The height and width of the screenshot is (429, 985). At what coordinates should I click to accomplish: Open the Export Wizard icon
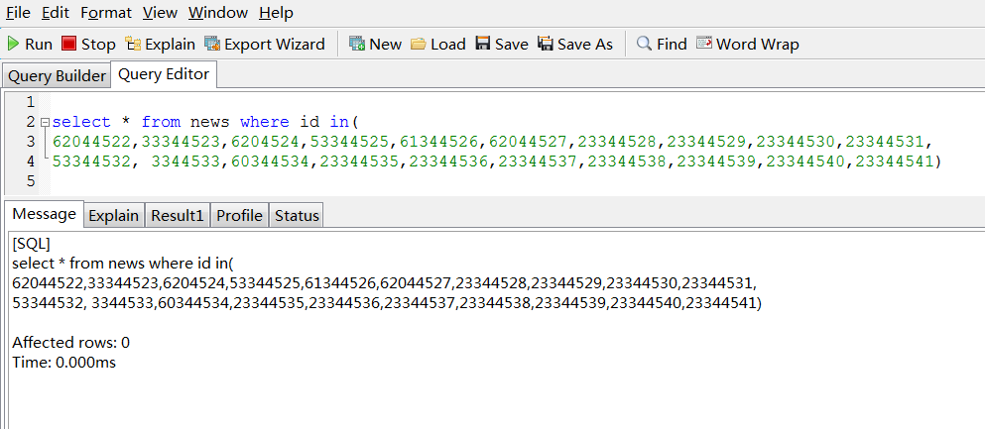click(x=212, y=44)
